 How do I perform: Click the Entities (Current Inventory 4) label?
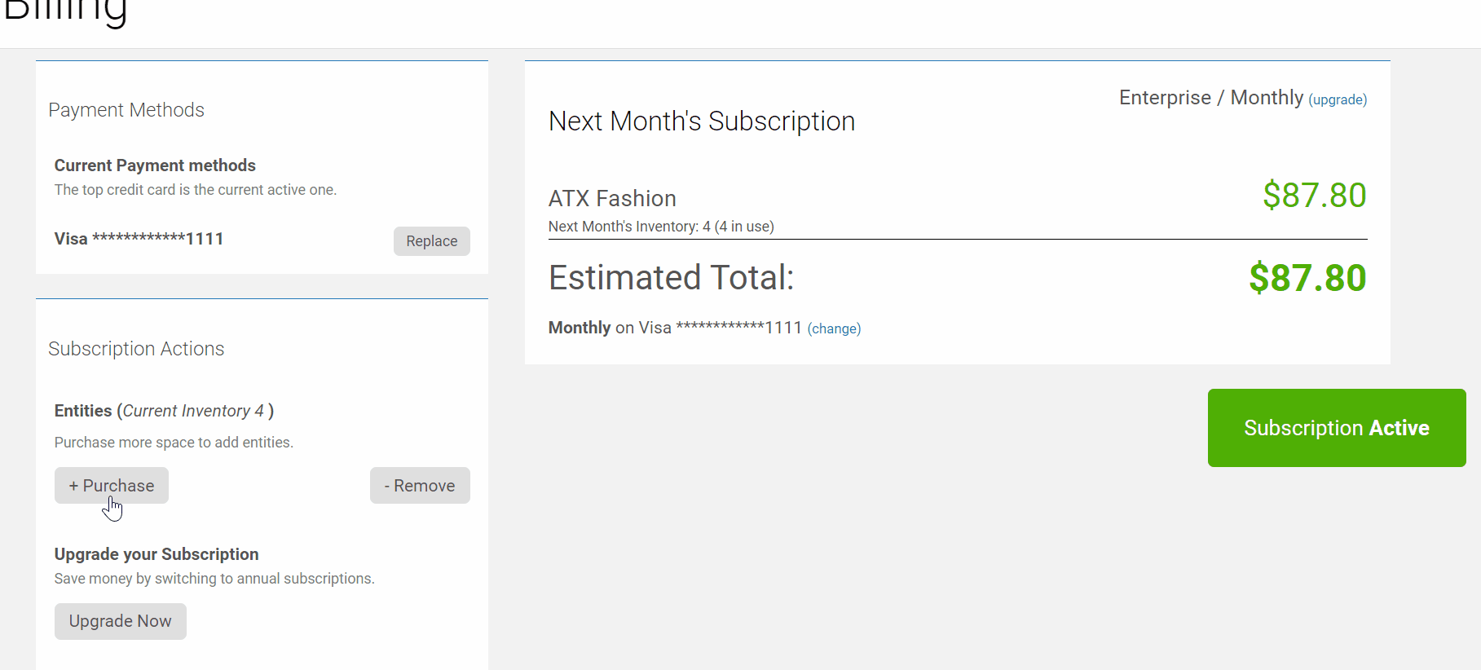tap(164, 411)
